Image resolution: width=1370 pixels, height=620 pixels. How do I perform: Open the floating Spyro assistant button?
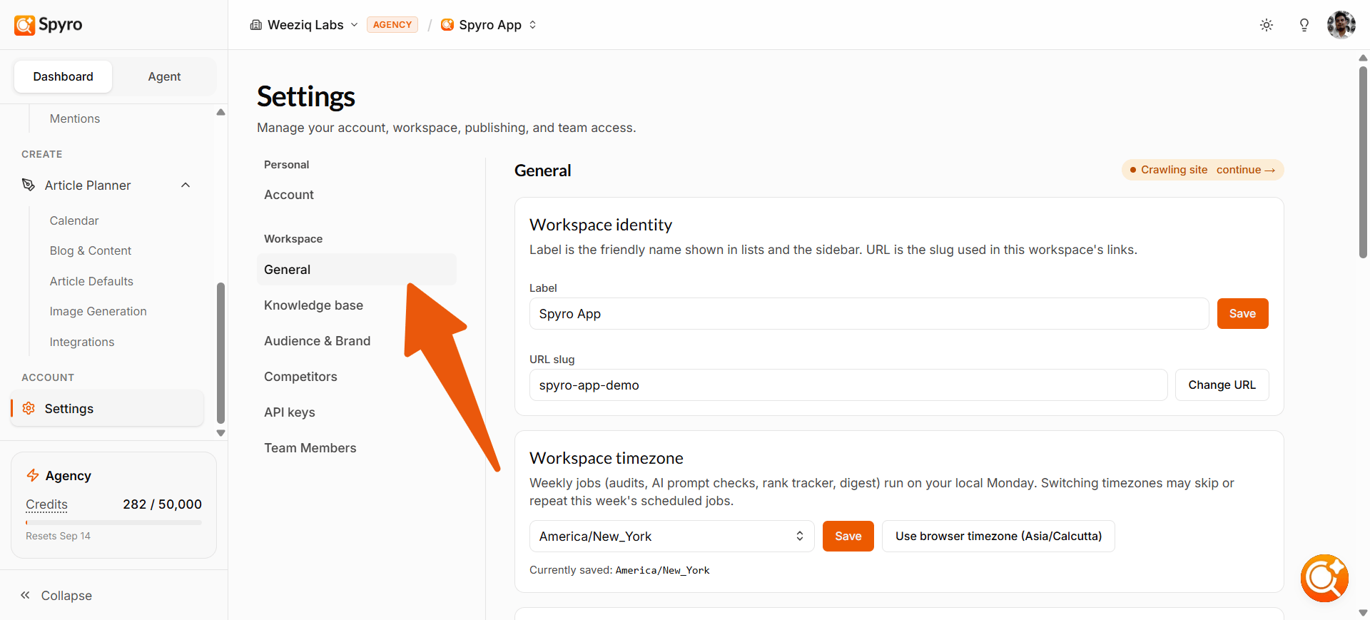tap(1324, 578)
